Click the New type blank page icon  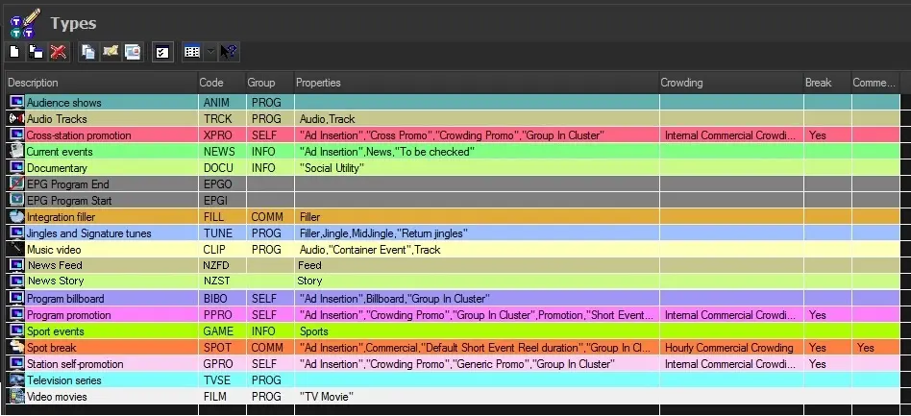pyautogui.click(x=14, y=52)
